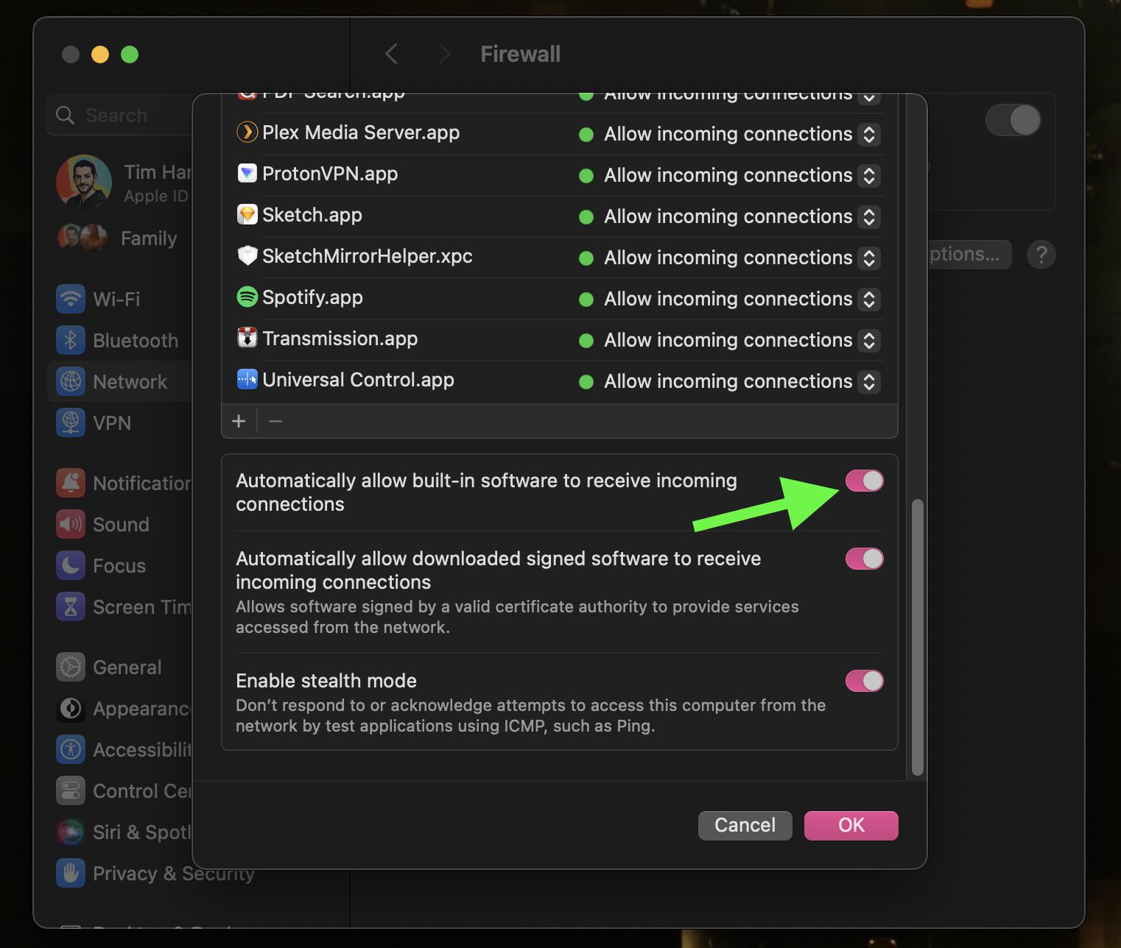1121x948 pixels.
Task: Add an app using the plus button
Action: click(238, 421)
